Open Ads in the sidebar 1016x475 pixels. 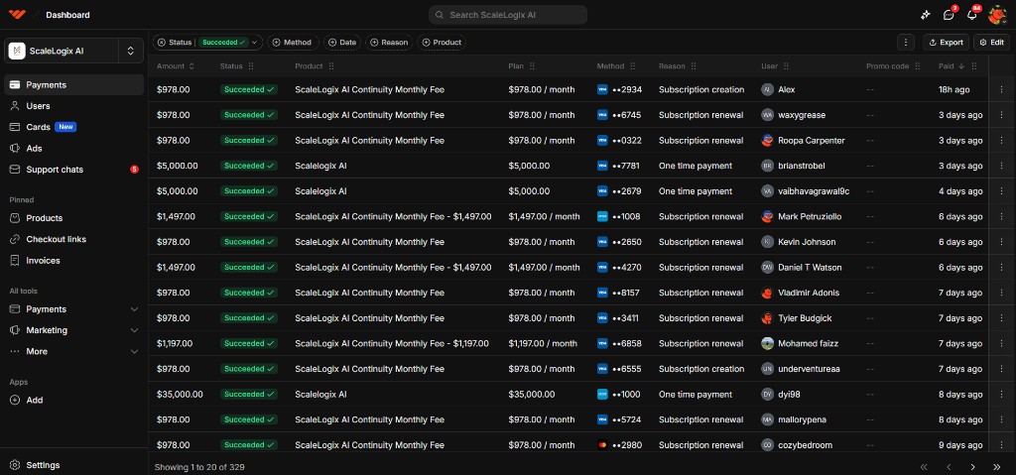[73, 148]
